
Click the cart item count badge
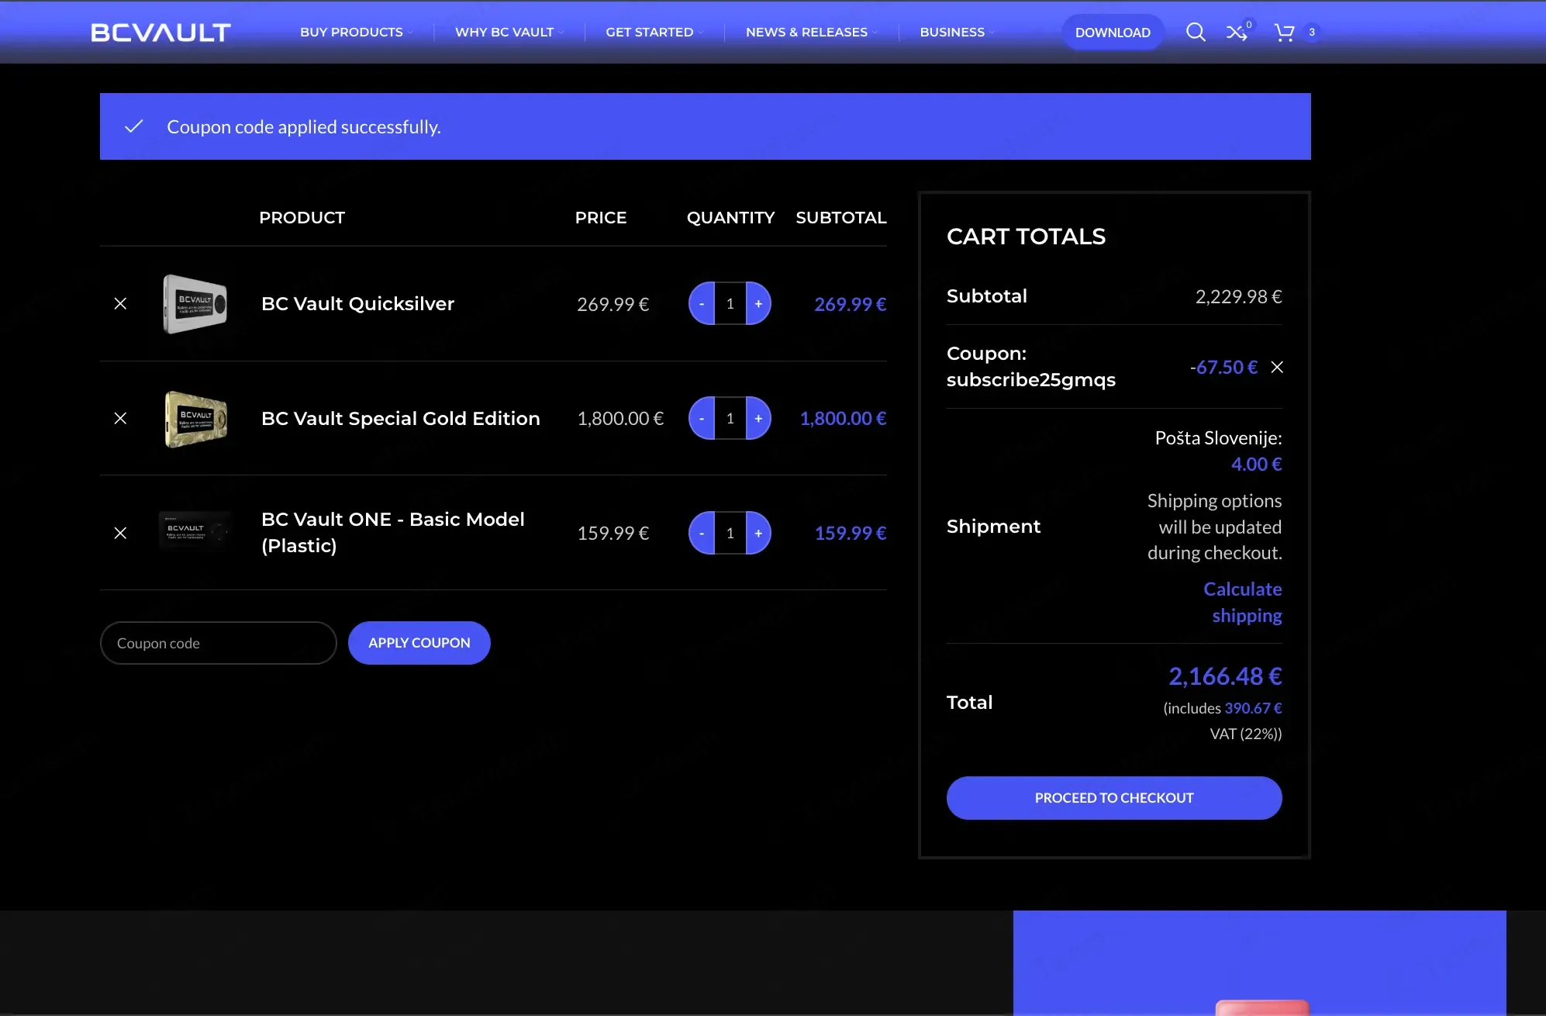coord(1312,32)
